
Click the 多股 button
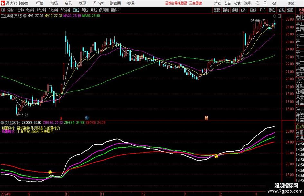tap(235, 10)
